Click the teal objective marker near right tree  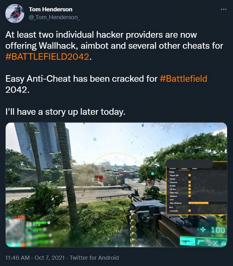(152, 173)
